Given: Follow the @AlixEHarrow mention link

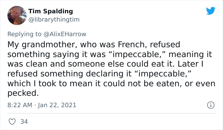Looking at the screenshot, I should click(x=68, y=34).
